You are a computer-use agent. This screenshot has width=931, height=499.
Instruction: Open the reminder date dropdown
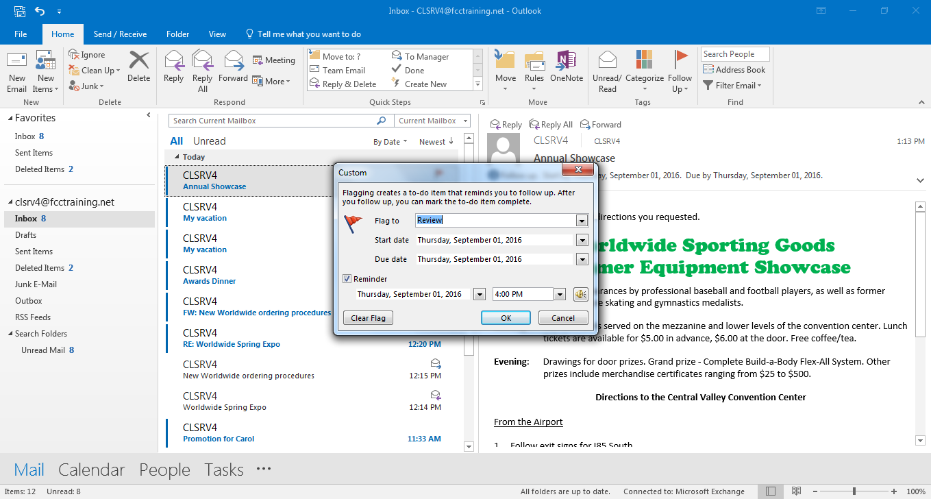[x=480, y=294]
